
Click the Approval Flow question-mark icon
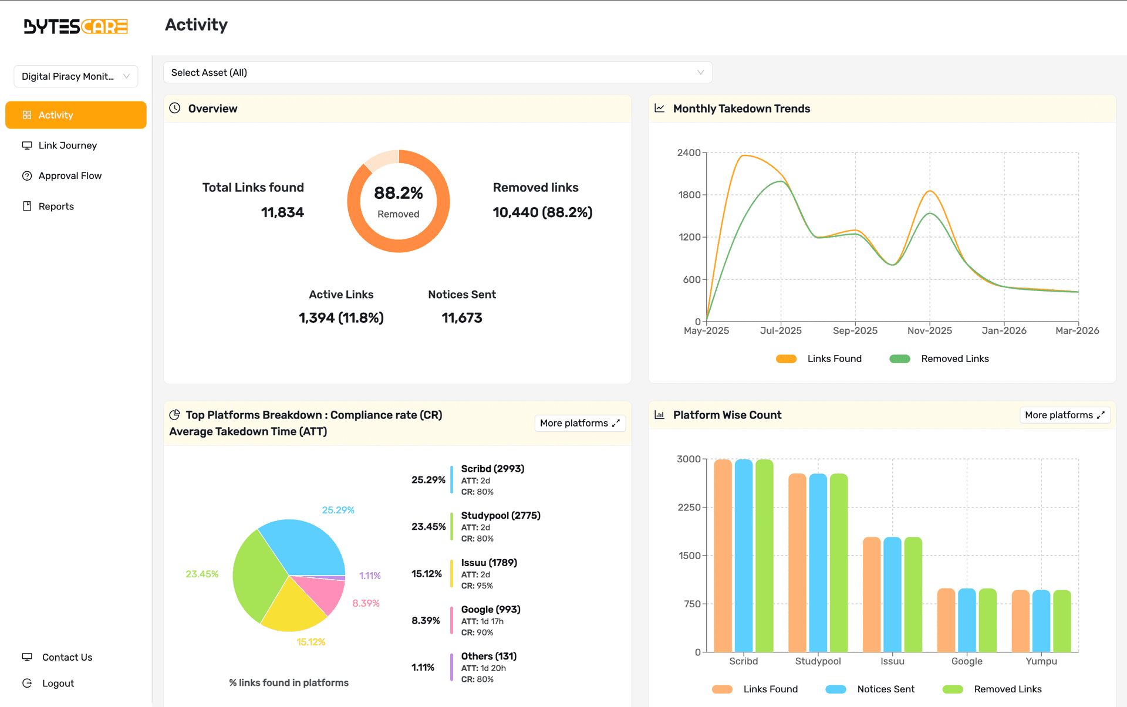tap(27, 175)
